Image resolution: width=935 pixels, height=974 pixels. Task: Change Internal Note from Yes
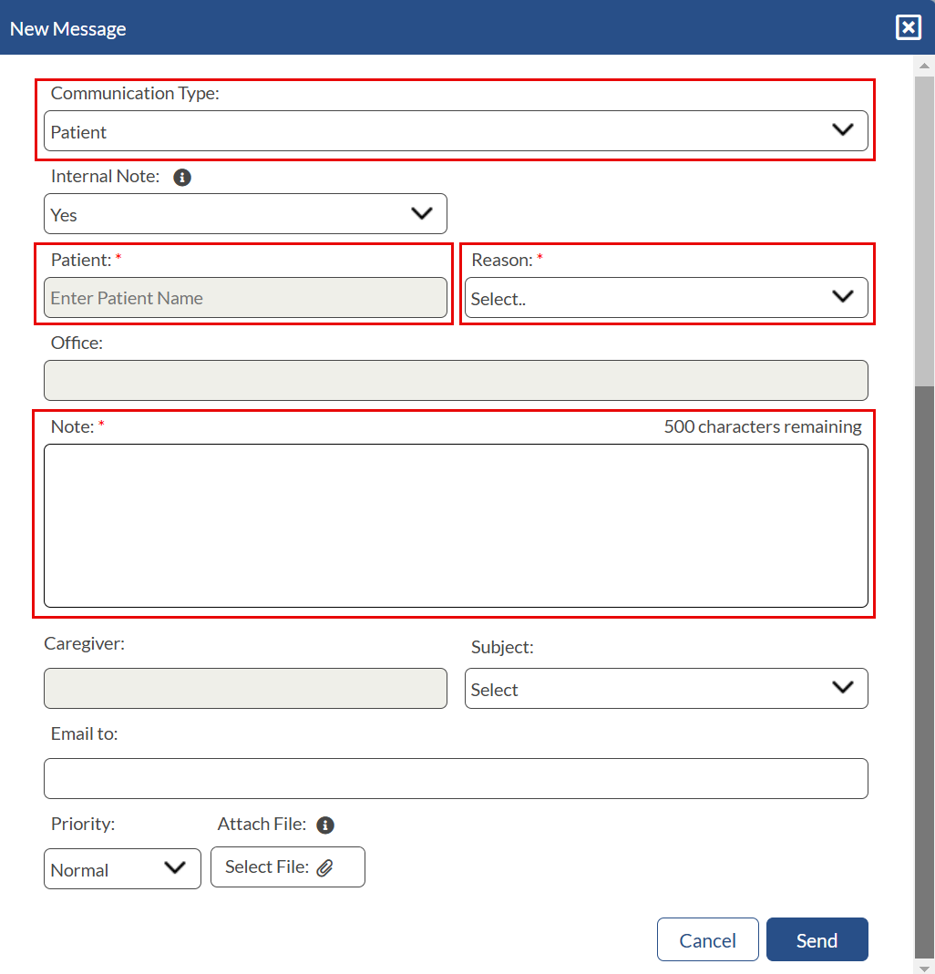(244, 213)
